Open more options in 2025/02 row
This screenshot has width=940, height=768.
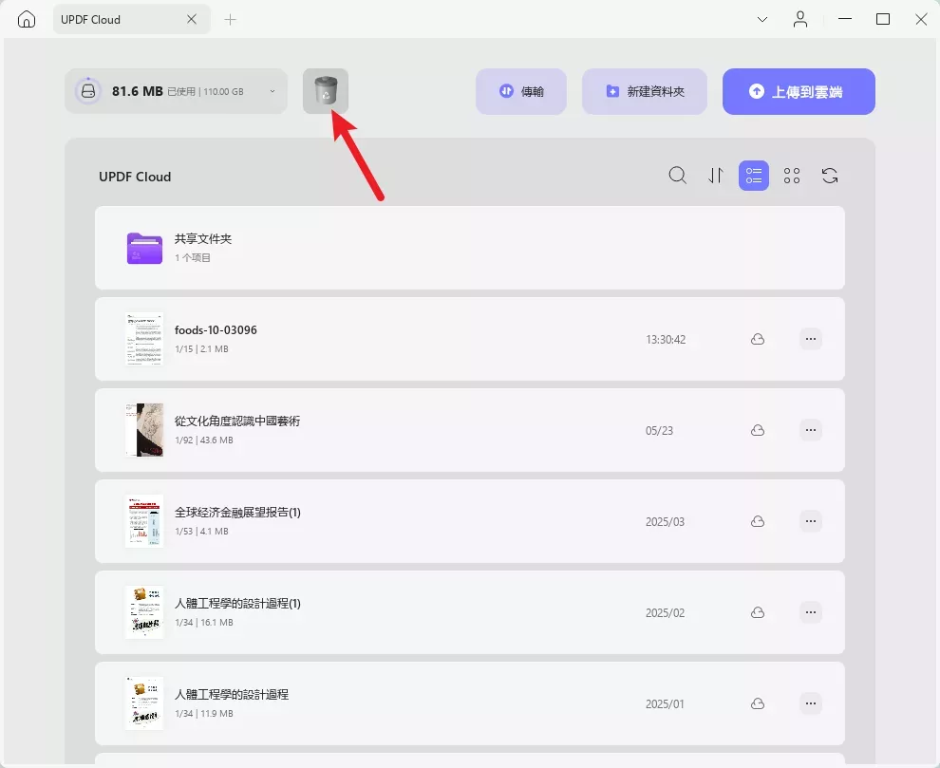click(x=811, y=612)
